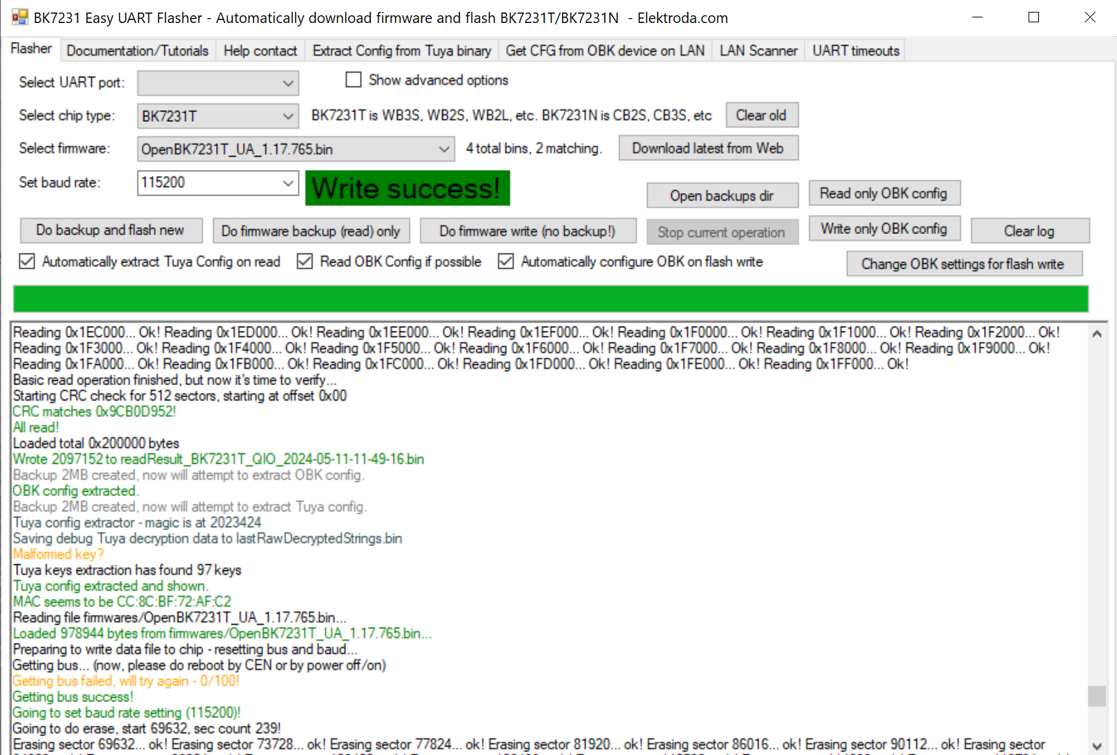Click log line 'OBK config extracted.'

click(x=76, y=491)
